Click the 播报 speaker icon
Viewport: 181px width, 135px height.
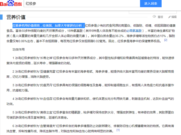tap(154, 17)
